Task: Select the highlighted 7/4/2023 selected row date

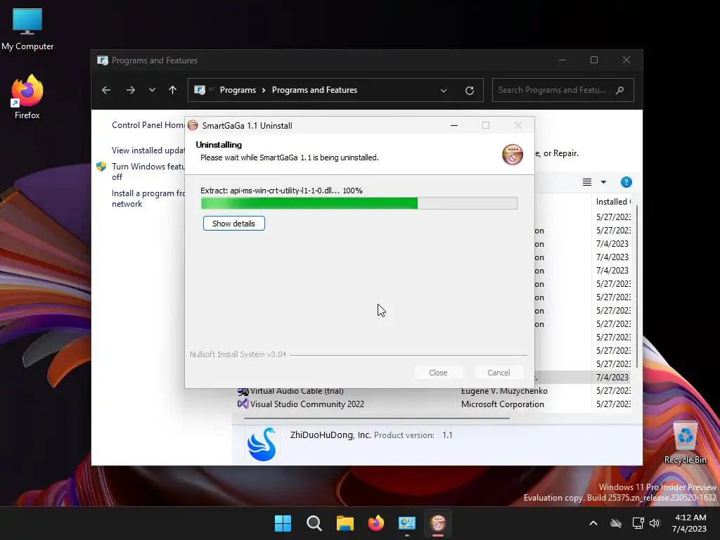Action: coord(612,378)
